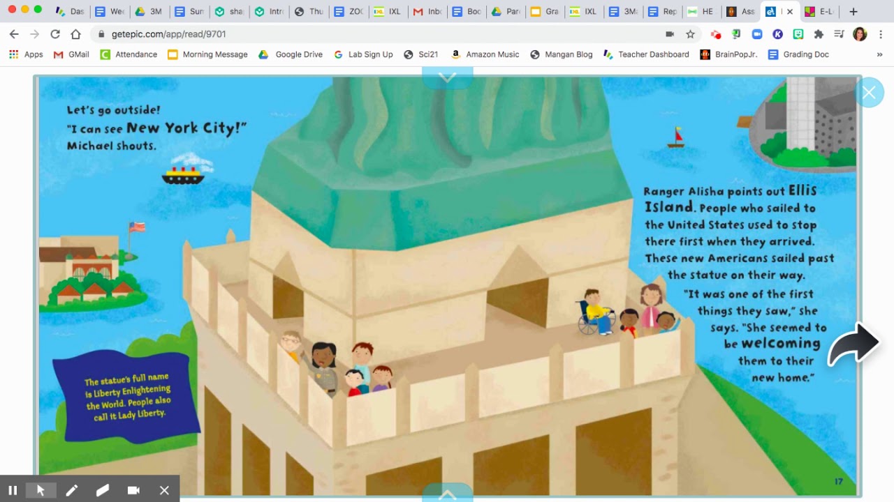Viewport: 894px width, 502px height.
Task: Open the purple K extension
Action: (777, 33)
